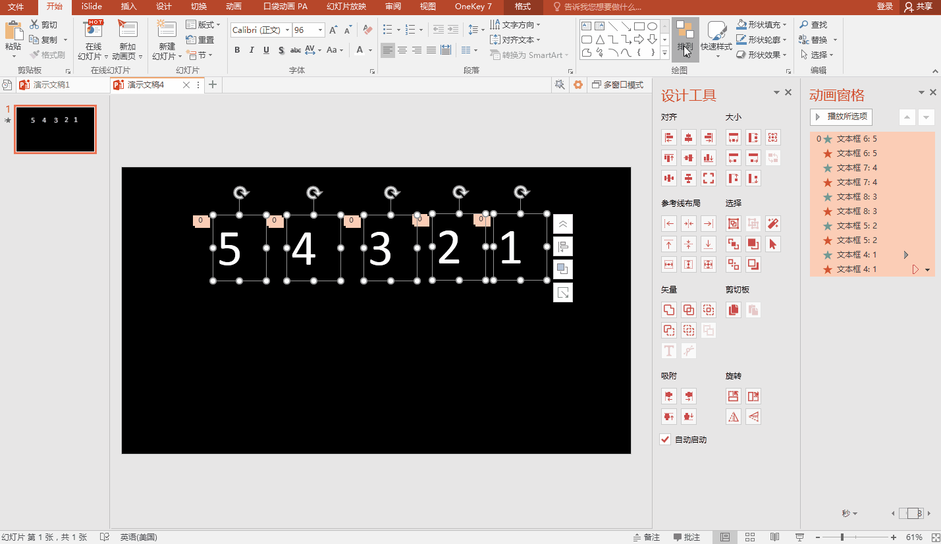
Task: Click the up guide arrow in 参考线布局
Action: 669,244
